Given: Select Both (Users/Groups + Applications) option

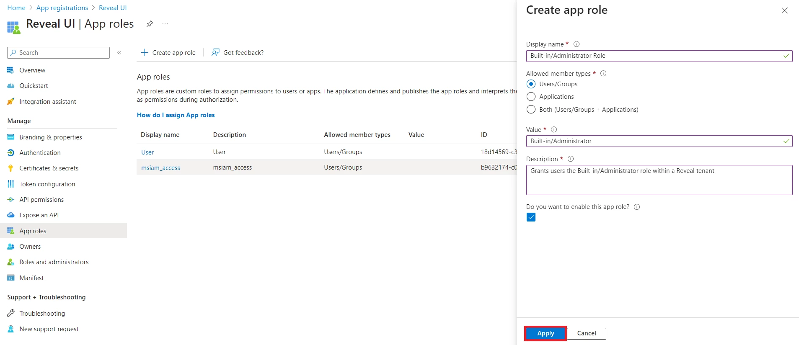Looking at the screenshot, I should pyautogui.click(x=531, y=109).
